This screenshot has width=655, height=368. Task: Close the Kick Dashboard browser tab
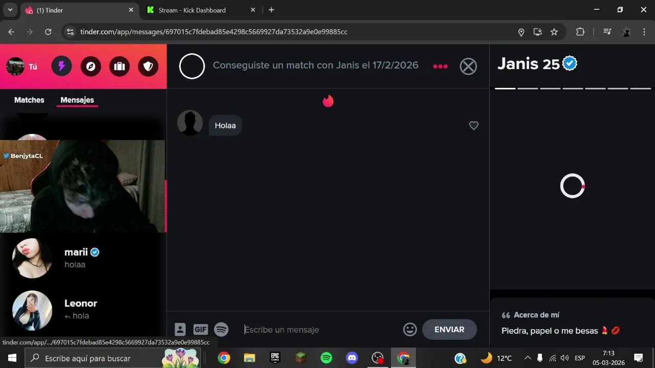pyautogui.click(x=253, y=10)
